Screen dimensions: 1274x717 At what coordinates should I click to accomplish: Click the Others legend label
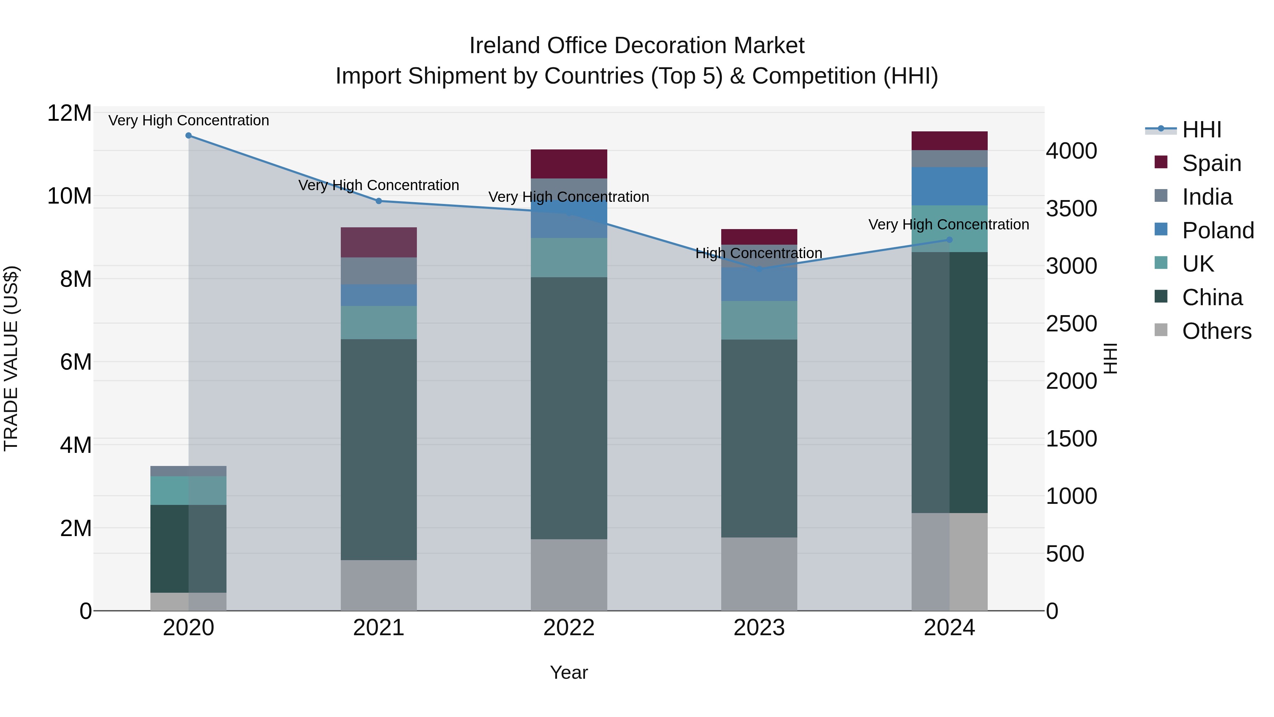click(1217, 331)
